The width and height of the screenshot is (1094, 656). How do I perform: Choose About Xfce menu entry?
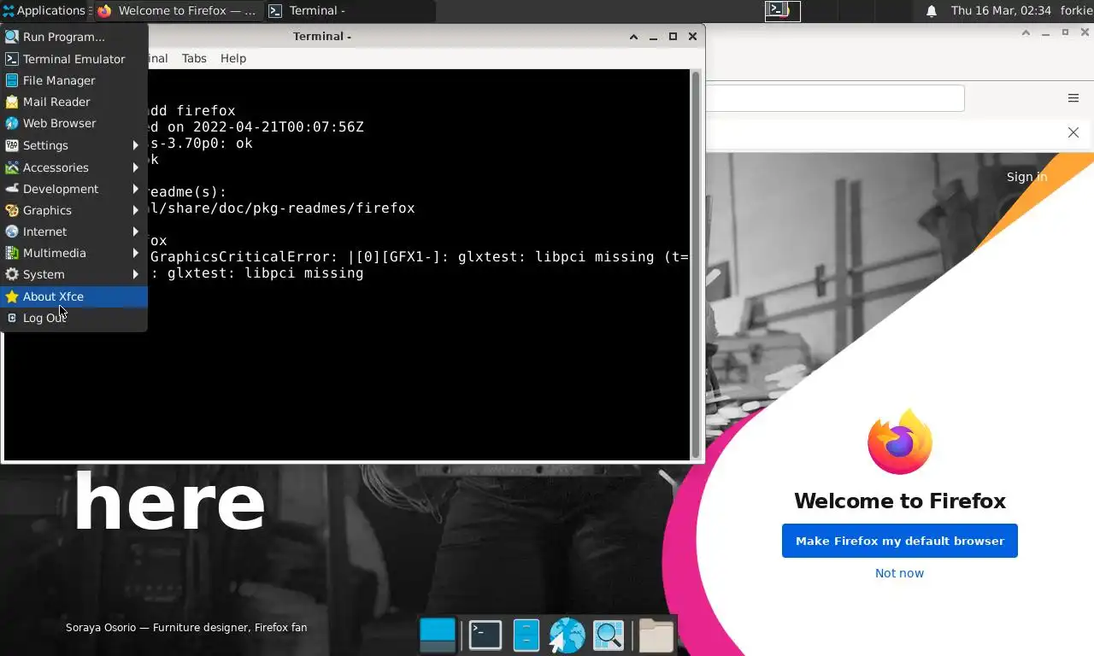[74, 296]
